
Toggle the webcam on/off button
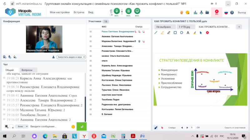click(x=128, y=11)
